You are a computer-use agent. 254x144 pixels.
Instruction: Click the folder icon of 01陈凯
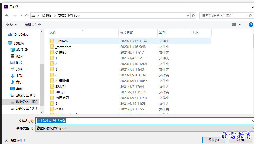(52, 52)
